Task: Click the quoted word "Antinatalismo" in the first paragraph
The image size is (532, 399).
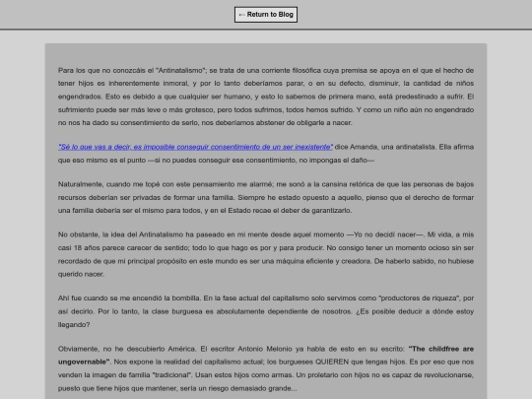Action: click(181, 71)
